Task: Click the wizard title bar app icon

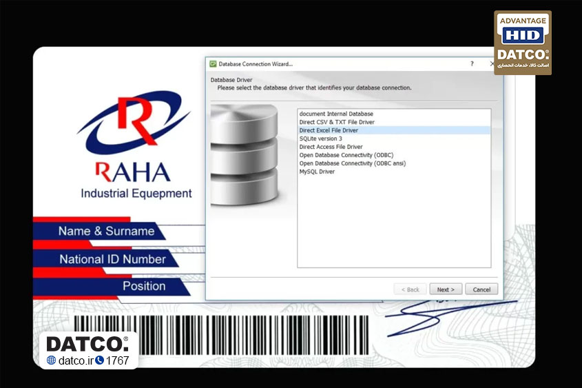Action: pos(213,64)
